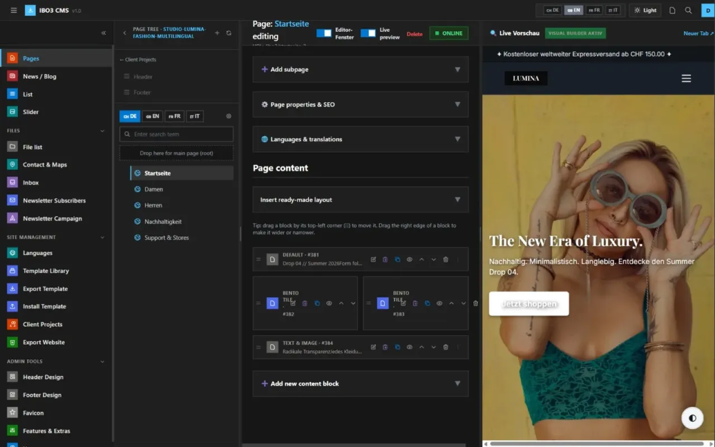Screen dimensions: 715x447
Task: Select the Damen page in the tree
Action: pos(182,189)
